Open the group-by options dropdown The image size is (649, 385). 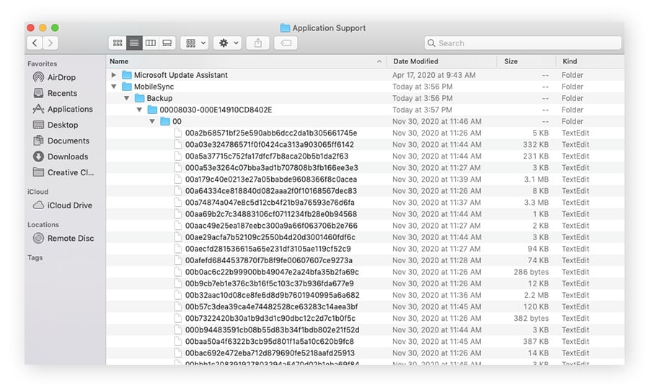195,43
